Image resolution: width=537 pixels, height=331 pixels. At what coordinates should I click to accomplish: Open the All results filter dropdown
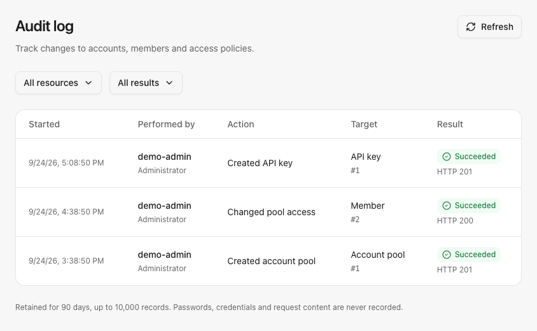point(146,83)
